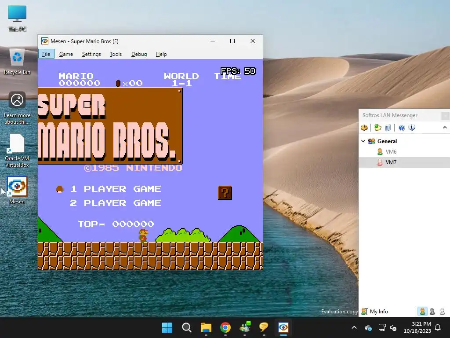This screenshot has height=338, width=450.
Task: Click network connection tray icon
Action: [382, 327]
